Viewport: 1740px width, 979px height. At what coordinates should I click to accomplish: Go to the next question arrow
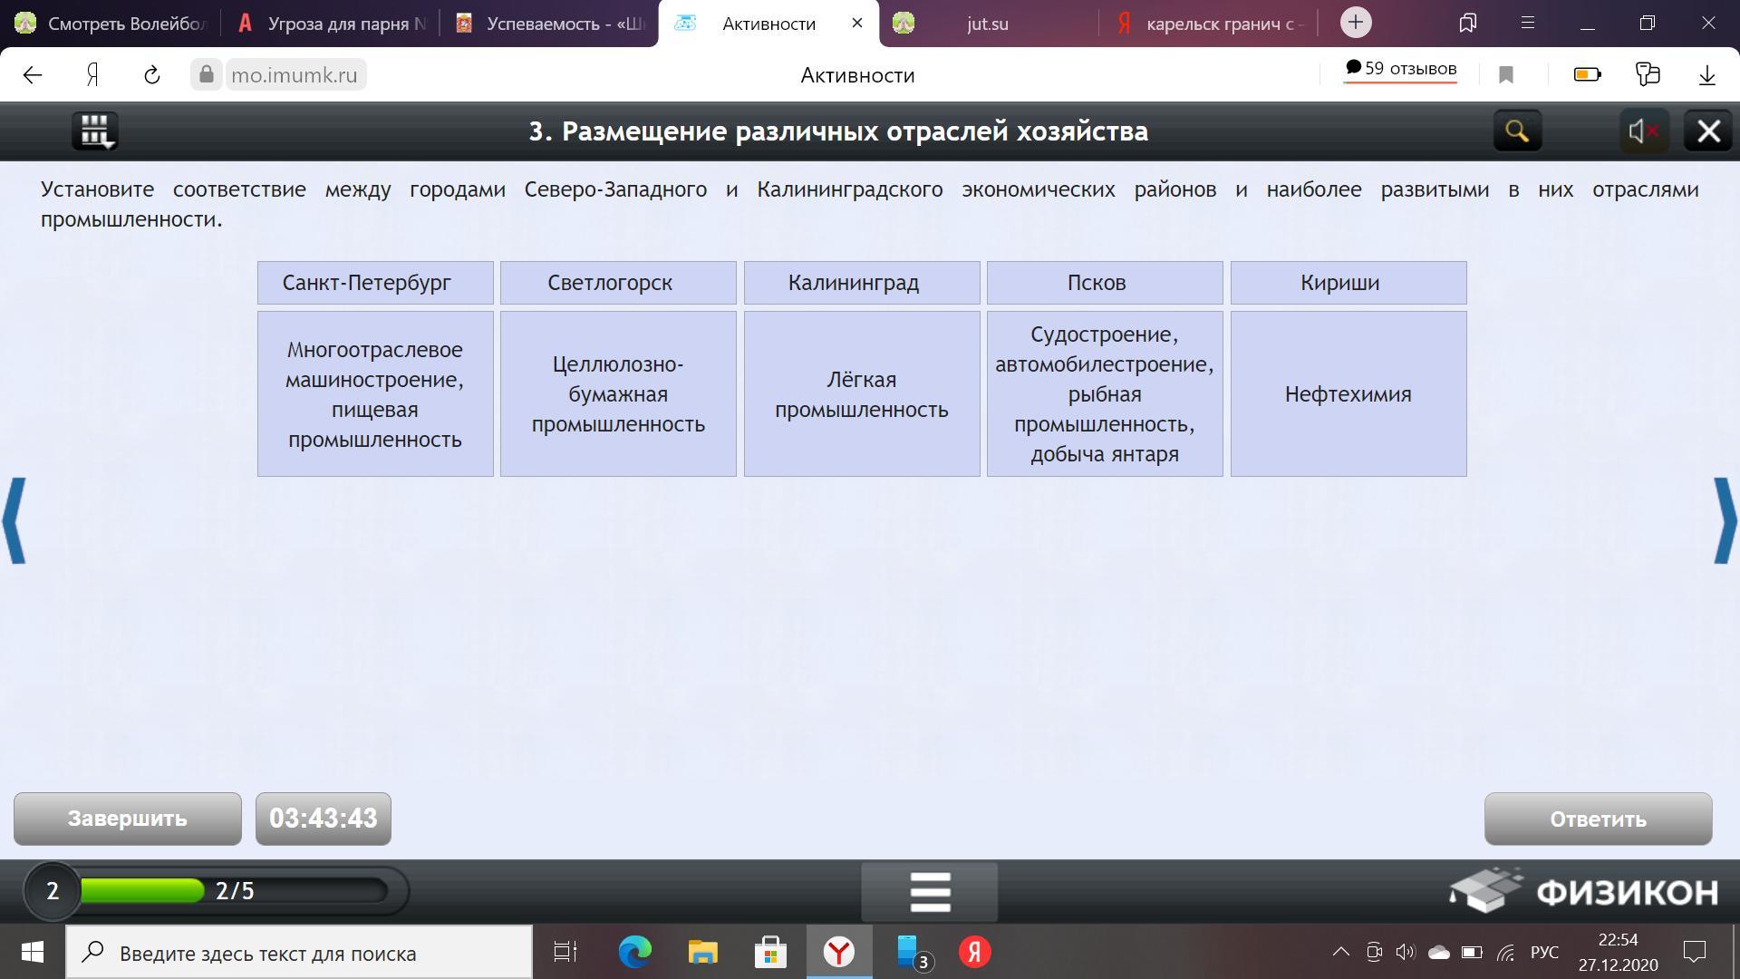pos(1724,520)
